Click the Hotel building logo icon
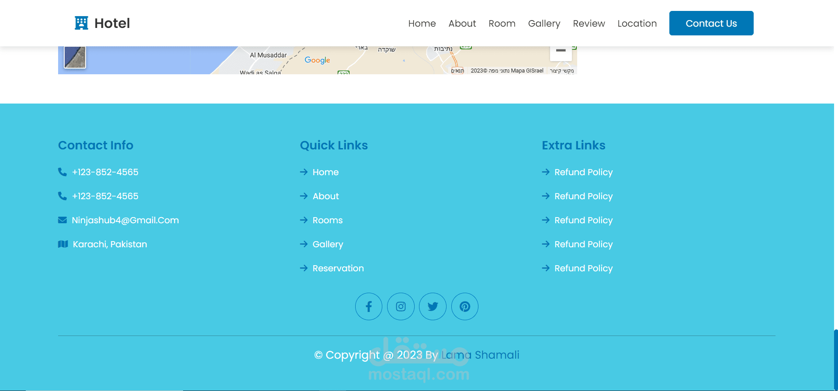The width and height of the screenshot is (838, 391). 81,23
